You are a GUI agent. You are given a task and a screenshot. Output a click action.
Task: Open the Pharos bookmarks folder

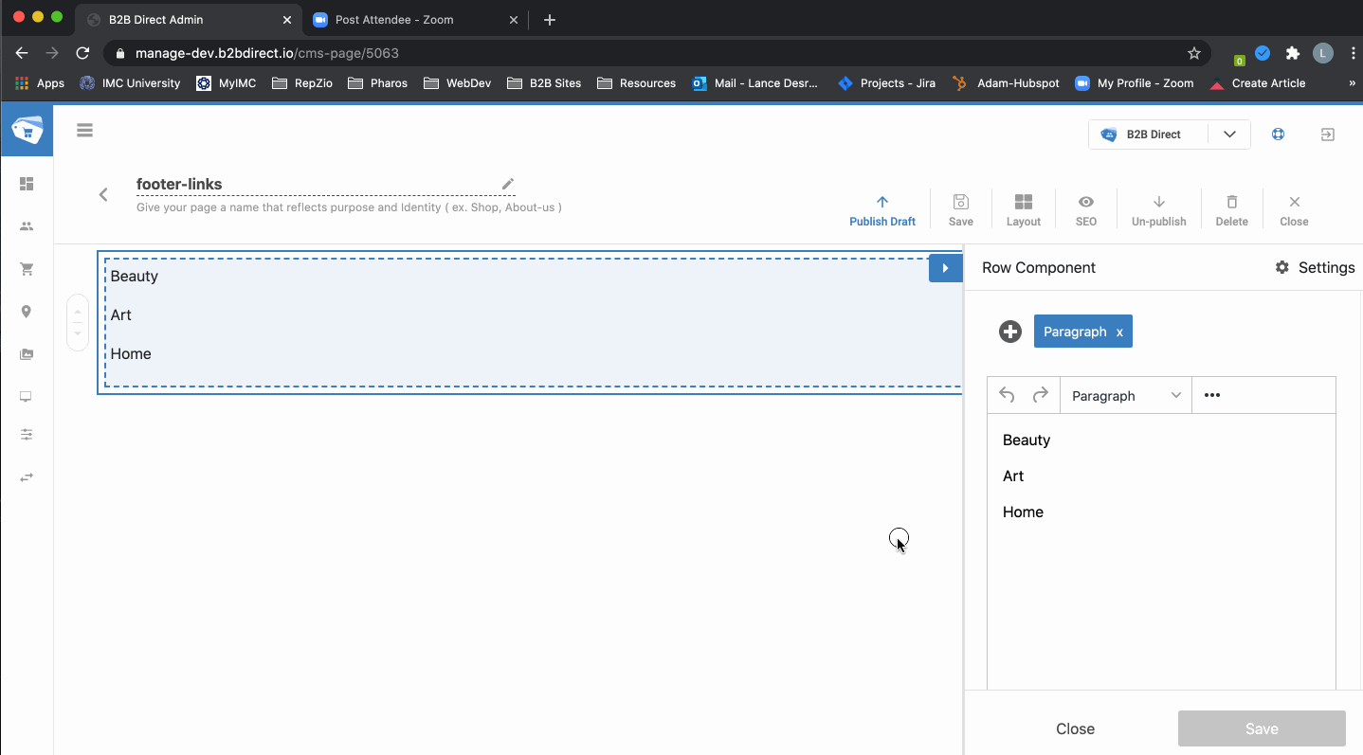377,83
